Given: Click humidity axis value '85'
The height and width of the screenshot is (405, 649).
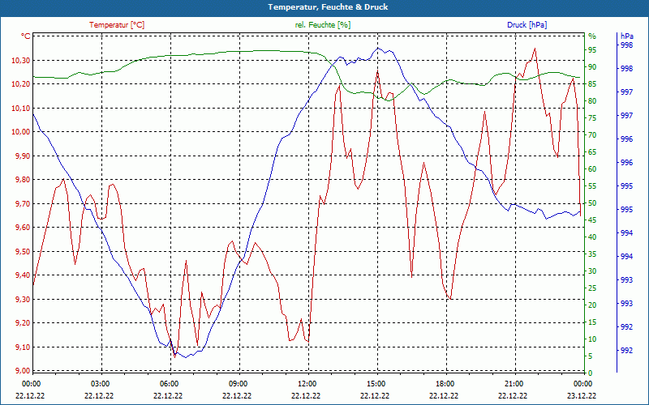Looking at the screenshot, I should pyautogui.click(x=592, y=84).
